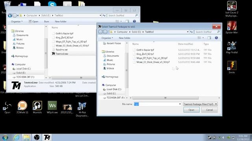Screen dimensions: 252x141
Task: Select Texmod.exe in the Explorer file list
Action: (x=62, y=54)
